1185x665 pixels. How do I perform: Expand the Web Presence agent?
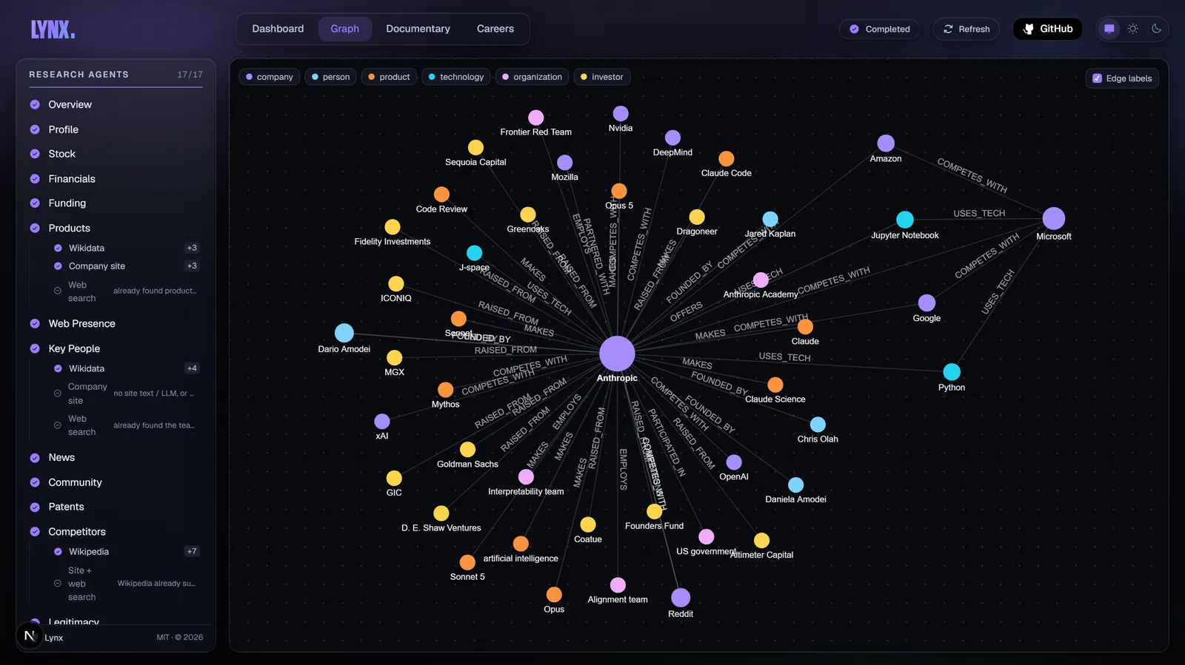pyautogui.click(x=116, y=323)
